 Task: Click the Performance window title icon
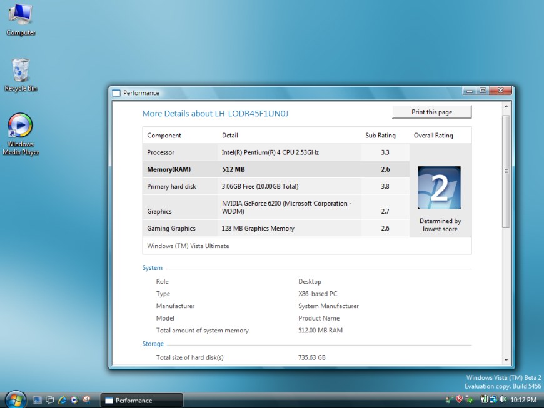116,93
